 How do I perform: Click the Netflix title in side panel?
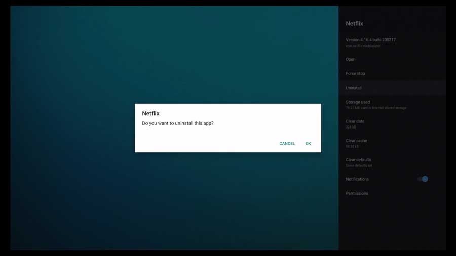tap(354, 23)
